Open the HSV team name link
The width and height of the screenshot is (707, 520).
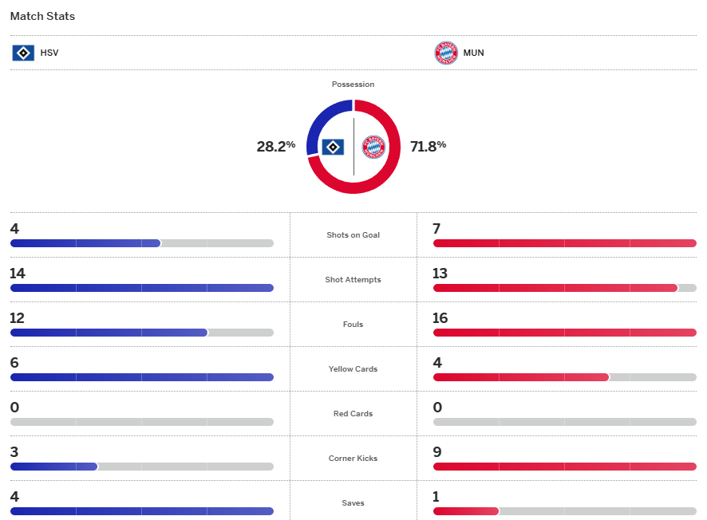coord(49,53)
